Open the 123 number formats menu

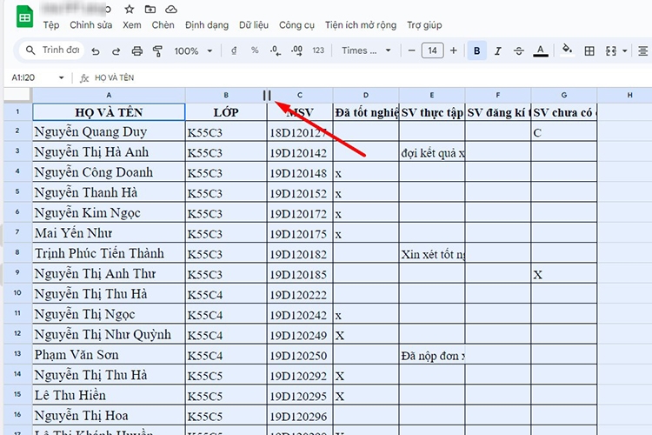point(318,50)
